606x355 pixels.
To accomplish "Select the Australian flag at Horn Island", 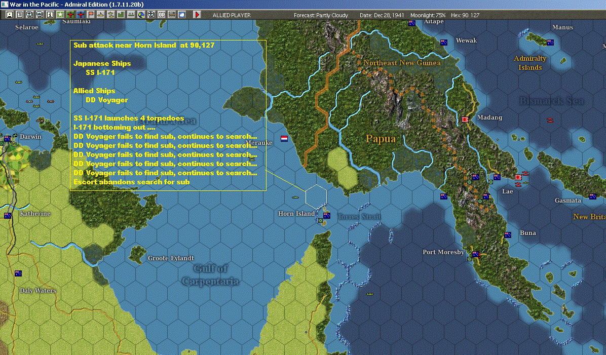I will click(327, 216).
